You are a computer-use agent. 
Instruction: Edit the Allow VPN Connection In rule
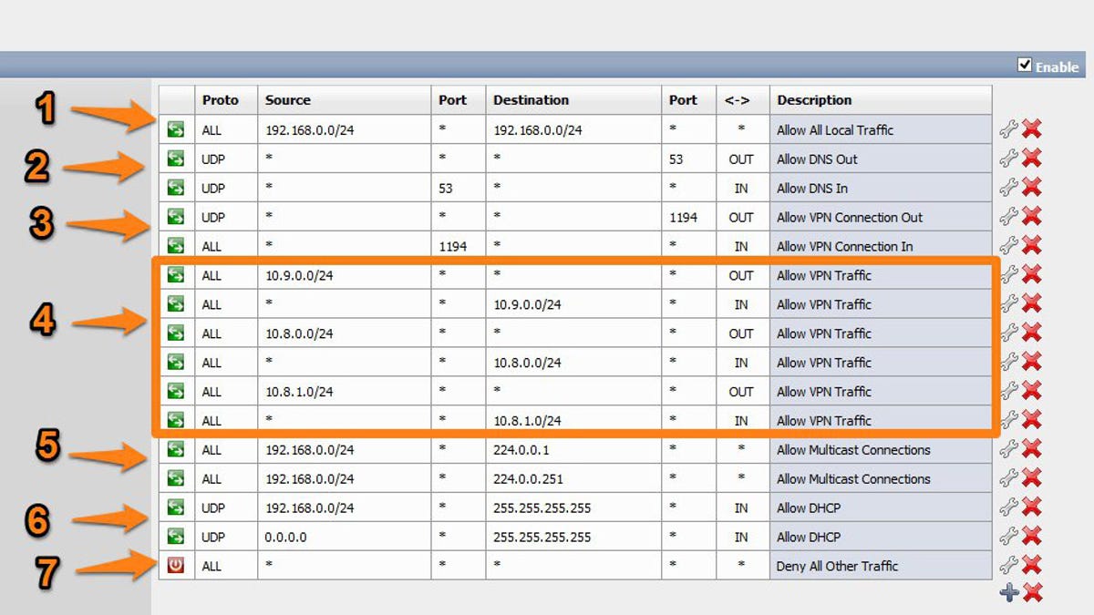click(1008, 246)
